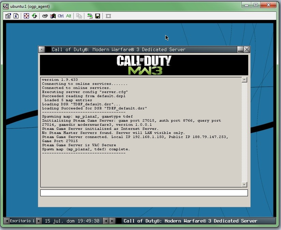Click taskbar previous-window arrow beside clock

point(106,221)
